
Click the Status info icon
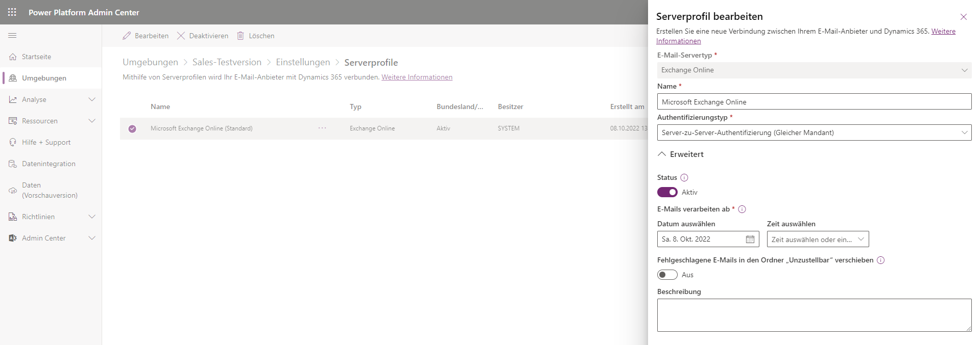click(684, 177)
